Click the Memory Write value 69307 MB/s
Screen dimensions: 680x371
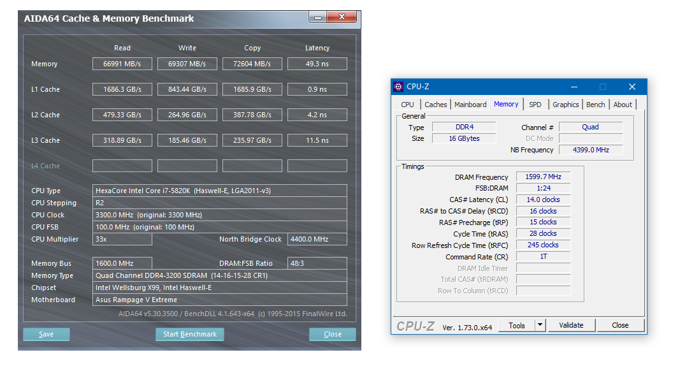[187, 64]
